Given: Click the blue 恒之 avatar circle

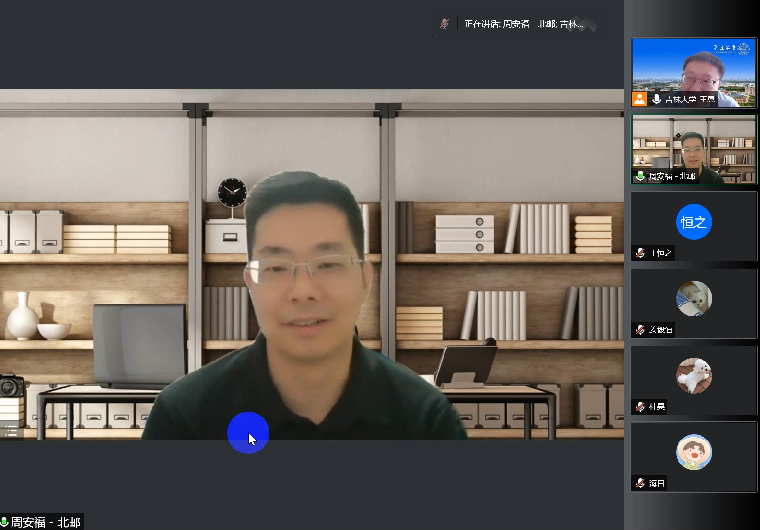Looking at the screenshot, I should click(693, 222).
